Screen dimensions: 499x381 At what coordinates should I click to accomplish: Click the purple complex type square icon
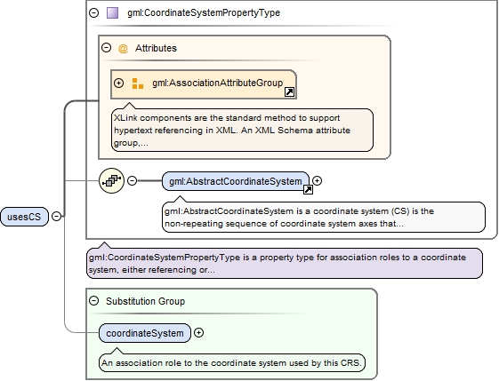[112, 12]
